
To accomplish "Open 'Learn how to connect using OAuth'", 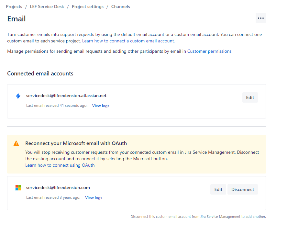I will (x=60, y=165).
